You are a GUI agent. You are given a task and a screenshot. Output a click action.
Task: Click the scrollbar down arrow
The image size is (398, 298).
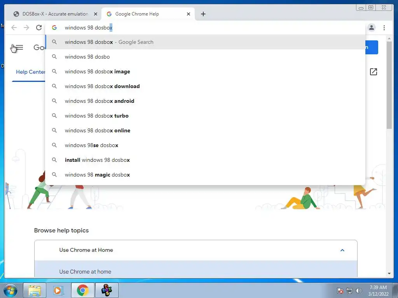(389, 274)
